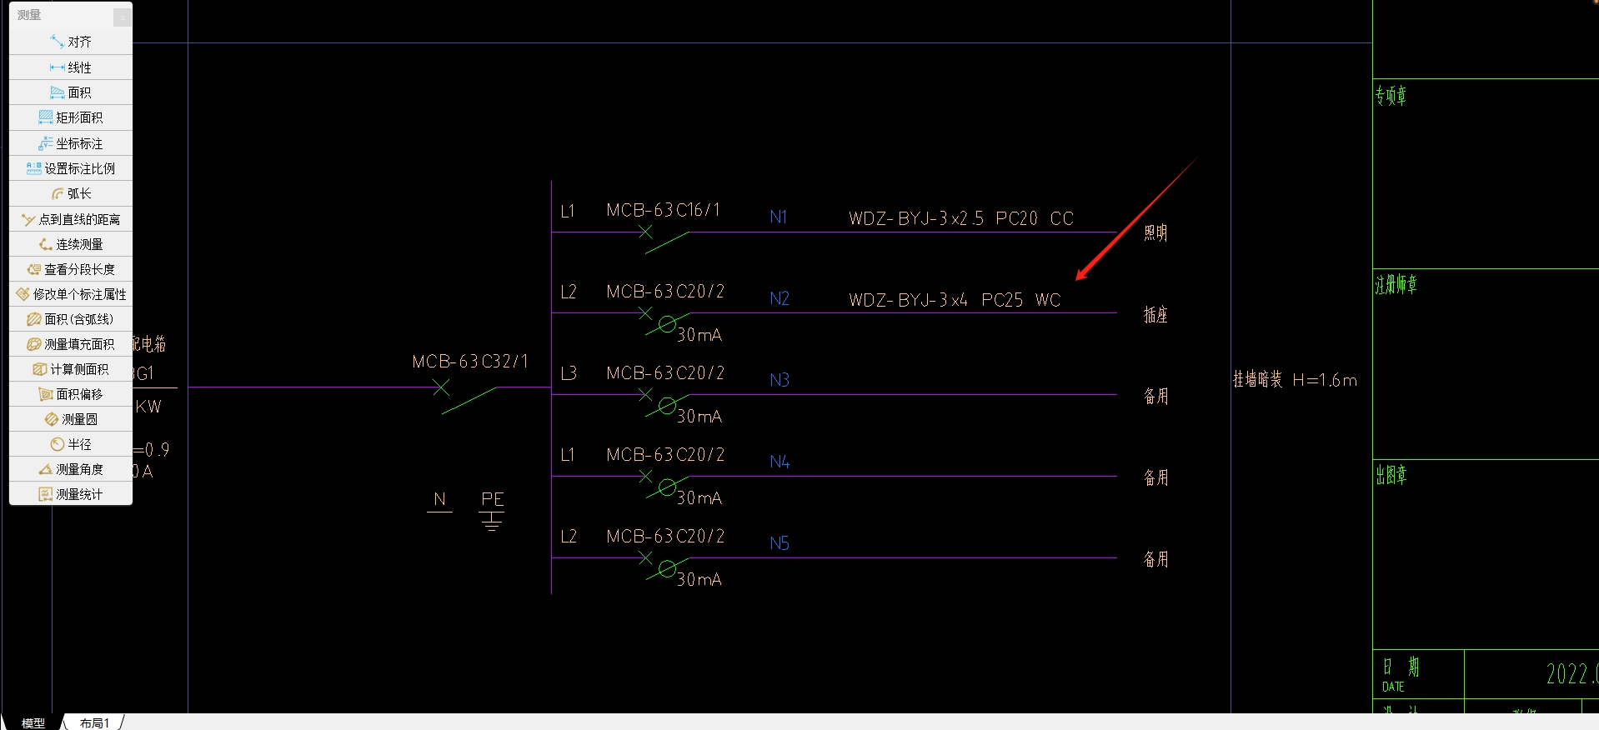Pick the 点到直线的距离 tool

pos(71,219)
